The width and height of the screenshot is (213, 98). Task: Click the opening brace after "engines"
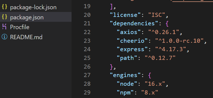(150, 75)
